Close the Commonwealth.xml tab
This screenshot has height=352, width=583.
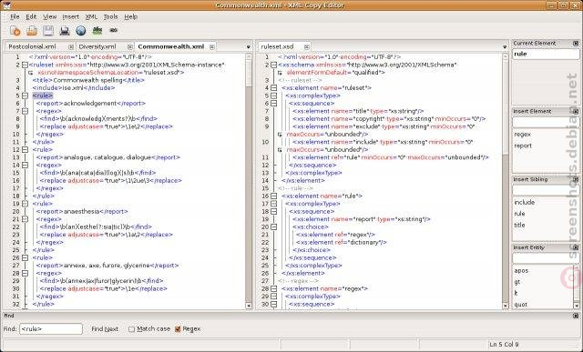point(211,46)
